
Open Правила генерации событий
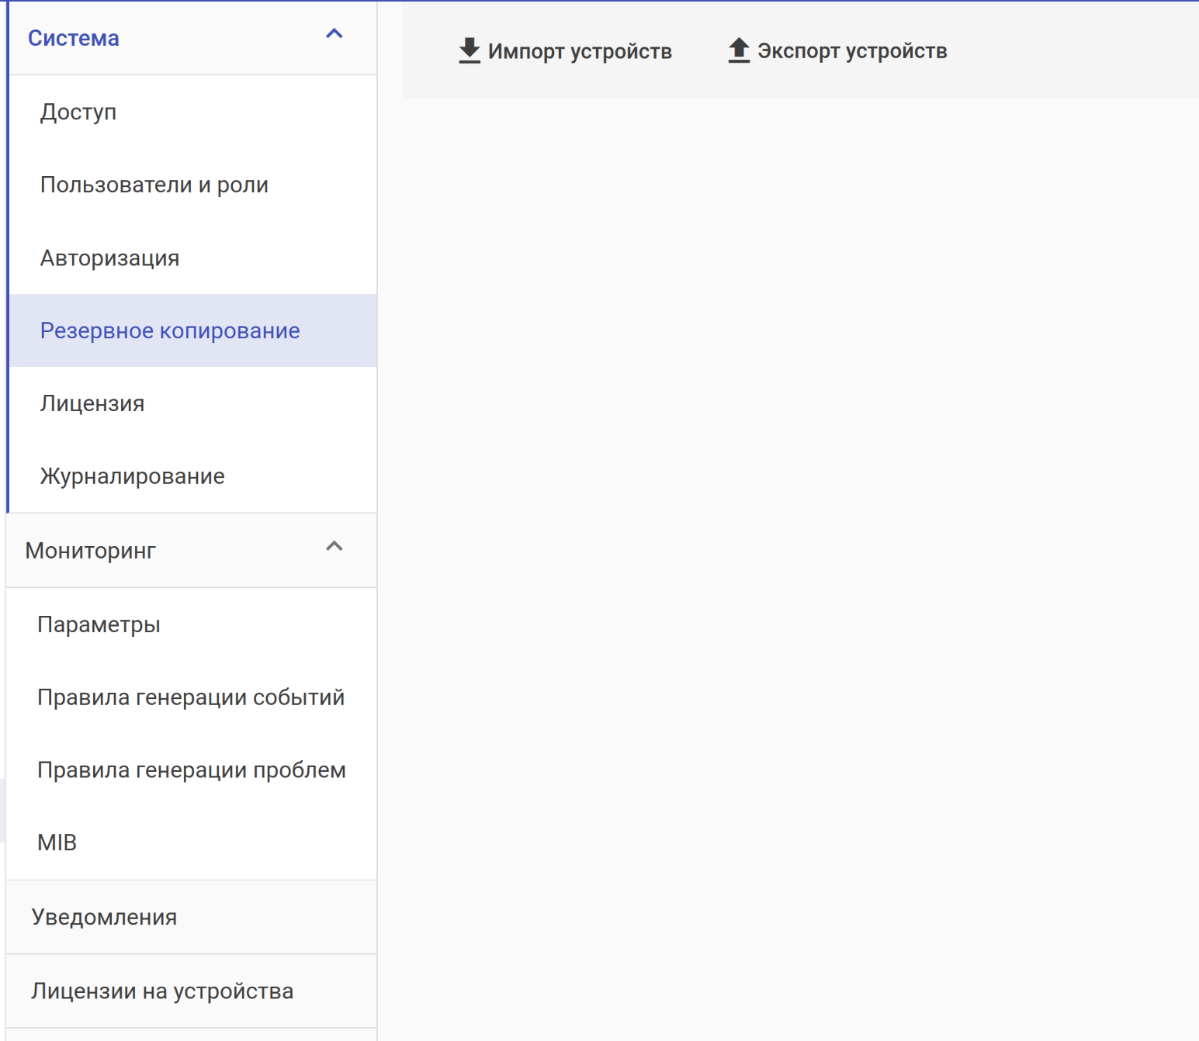coord(191,697)
